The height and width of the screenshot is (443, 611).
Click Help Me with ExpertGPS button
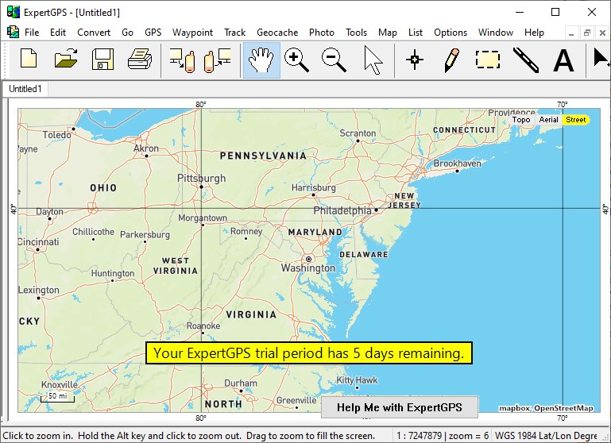[400, 407]
